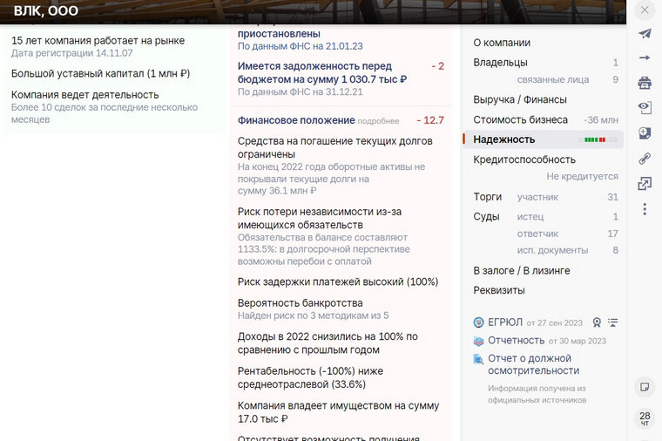Open Отчет о должной осмотрительности link
Screen dimensions: 662x441
(x=533, y=364)
